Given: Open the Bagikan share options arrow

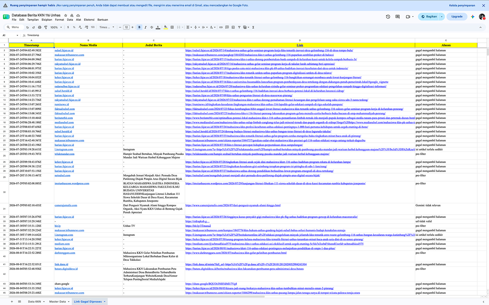Looking at the screenshot, I should (442, 16).
